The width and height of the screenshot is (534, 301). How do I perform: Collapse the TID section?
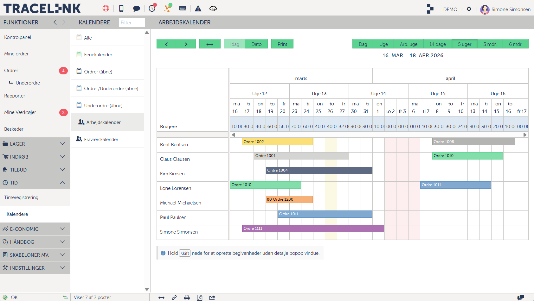[x=35, y=183]
